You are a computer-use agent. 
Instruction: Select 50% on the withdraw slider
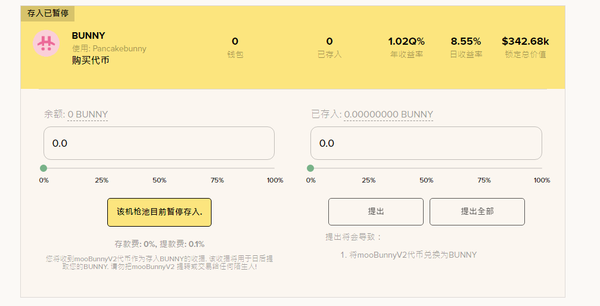pos(426,180)
